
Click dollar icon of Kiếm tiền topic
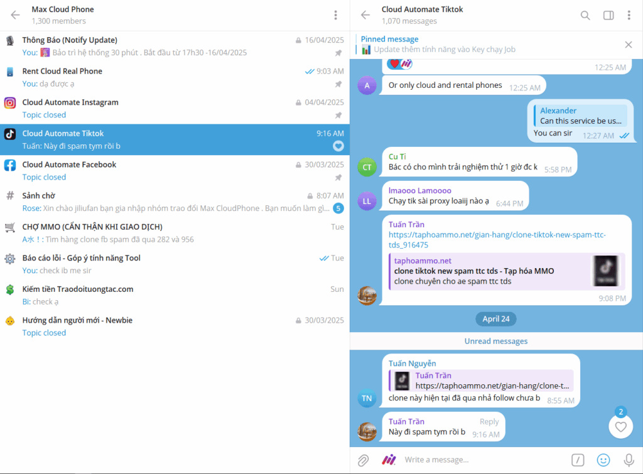coord(10,289)
